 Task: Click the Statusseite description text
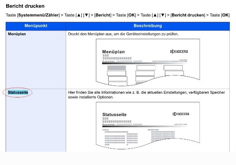[146, 95]
